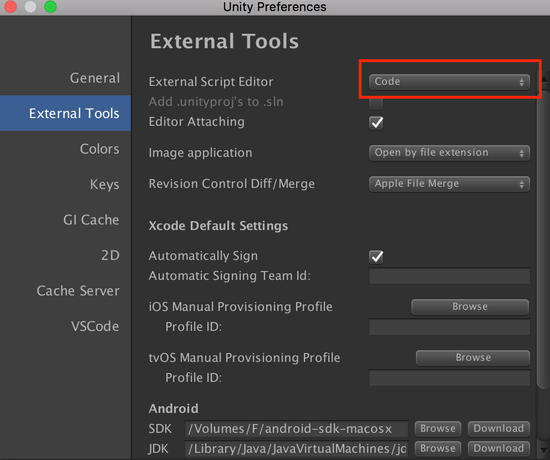Open the Keys preferences section

point(105,184)
